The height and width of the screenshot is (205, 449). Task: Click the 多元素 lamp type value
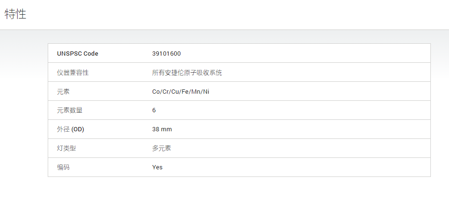[161, 148]
